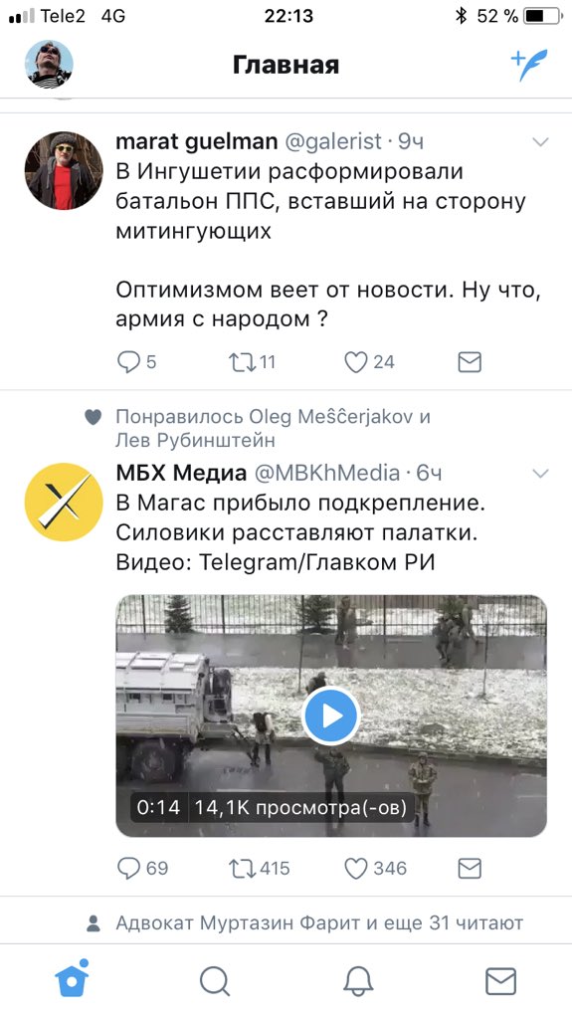Open marat guelman tweet options chevron
The image size is (572, 1019).
(540, 141)
